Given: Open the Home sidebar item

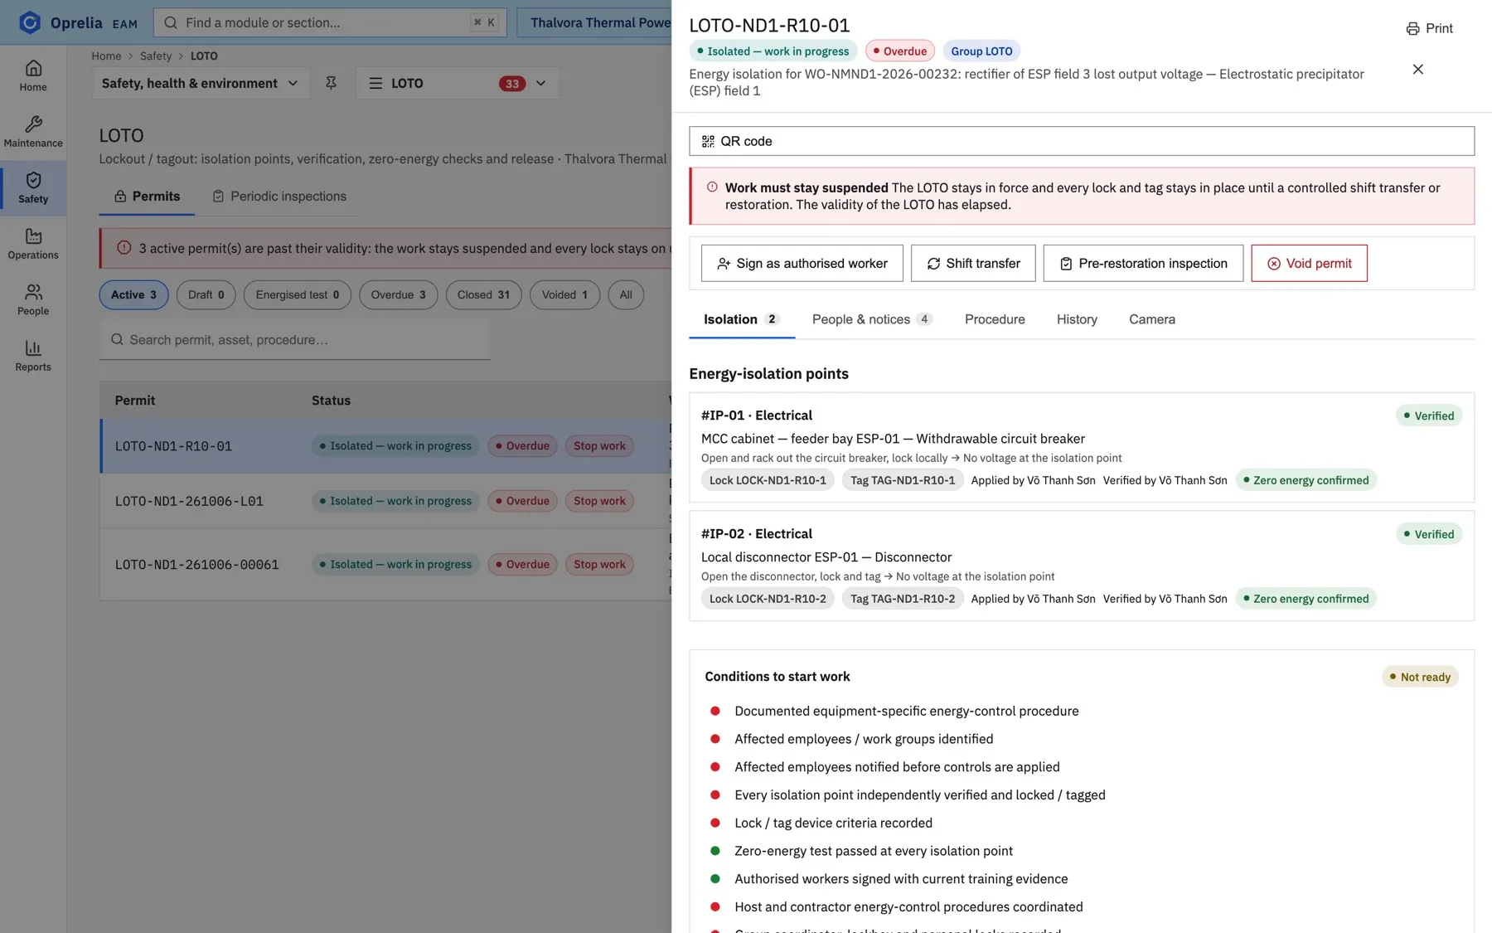Looking at the screenshot, I should (33, 75).
